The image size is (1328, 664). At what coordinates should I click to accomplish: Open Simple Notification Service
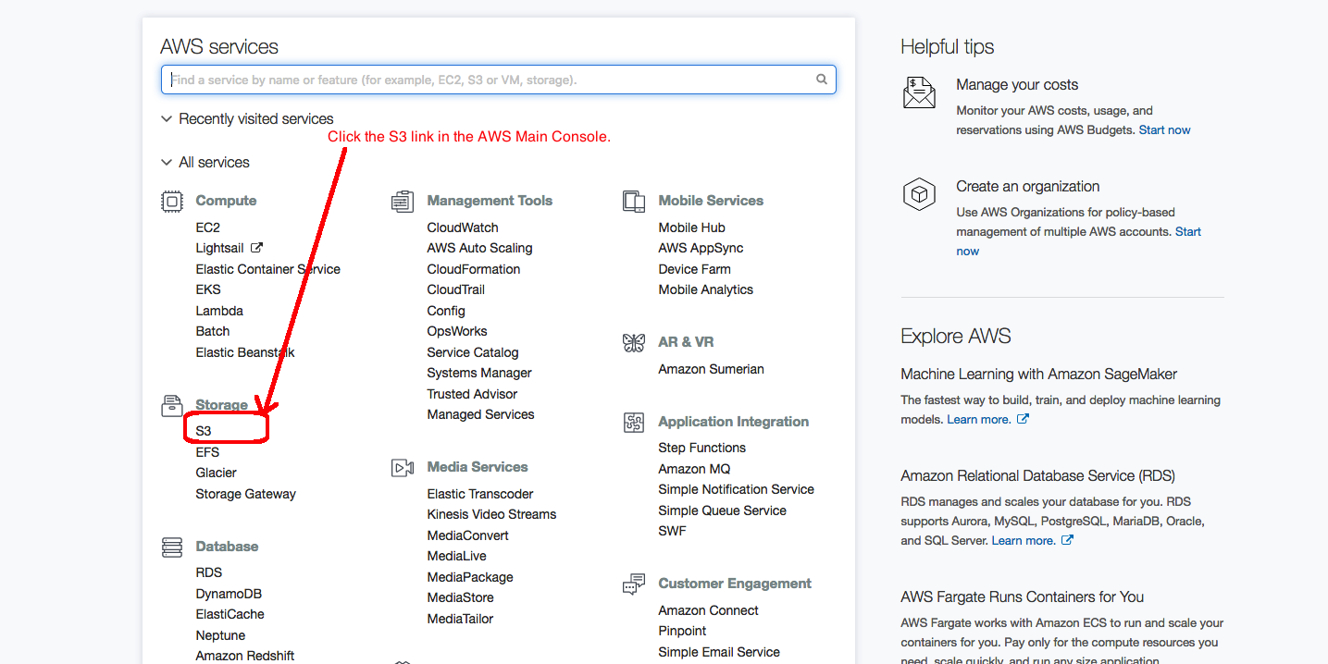pyautogui.click(x=736, y=489)
